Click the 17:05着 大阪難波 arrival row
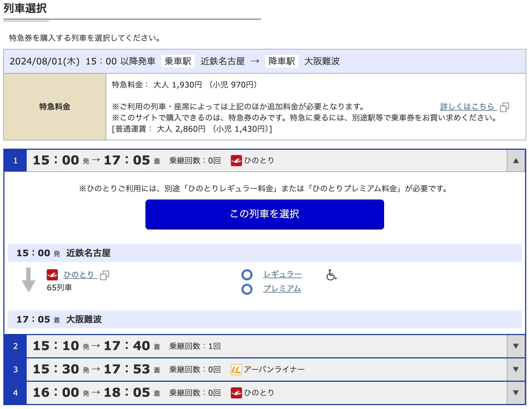This screenshot has width=529, height=409. (264, 320)
